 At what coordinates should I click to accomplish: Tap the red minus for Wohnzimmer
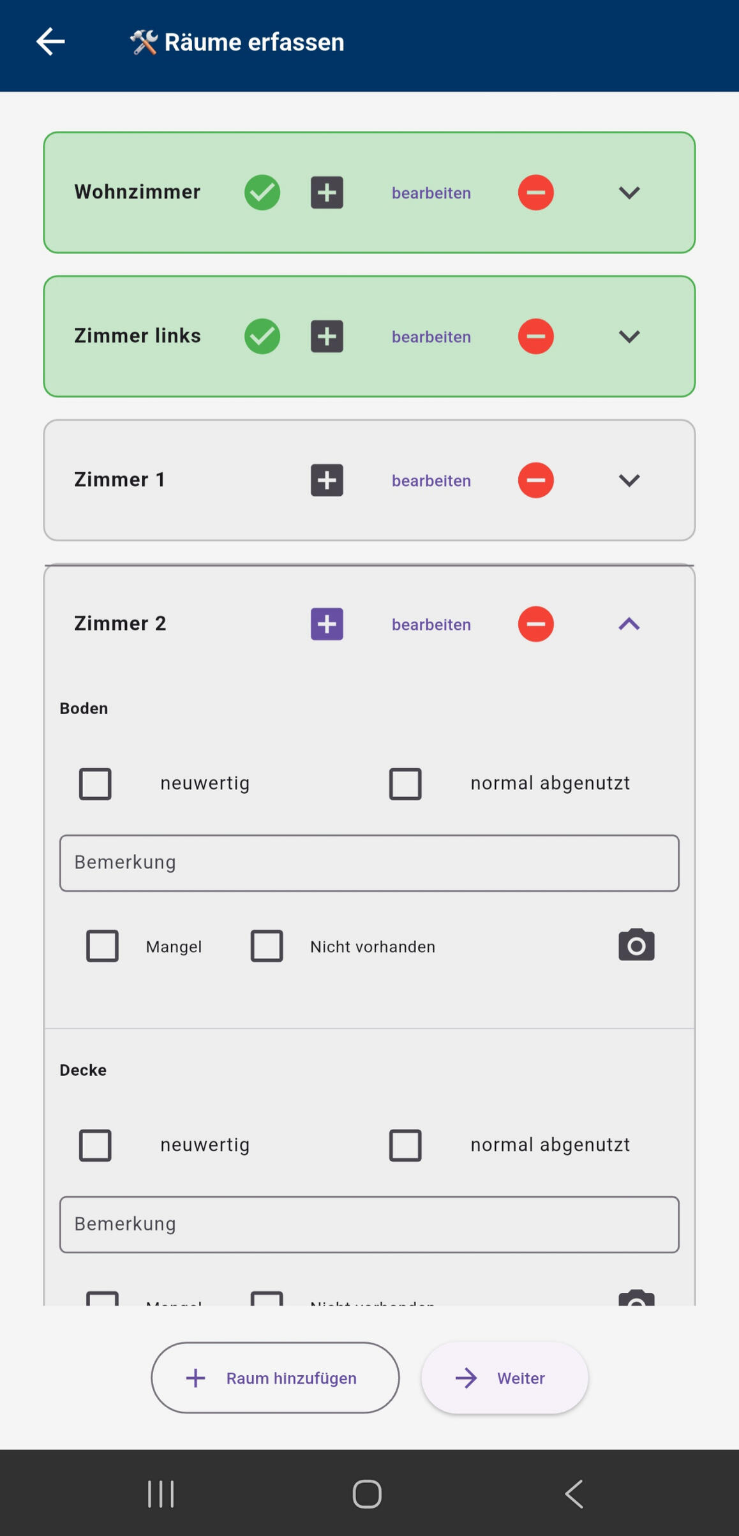(535, 193)
